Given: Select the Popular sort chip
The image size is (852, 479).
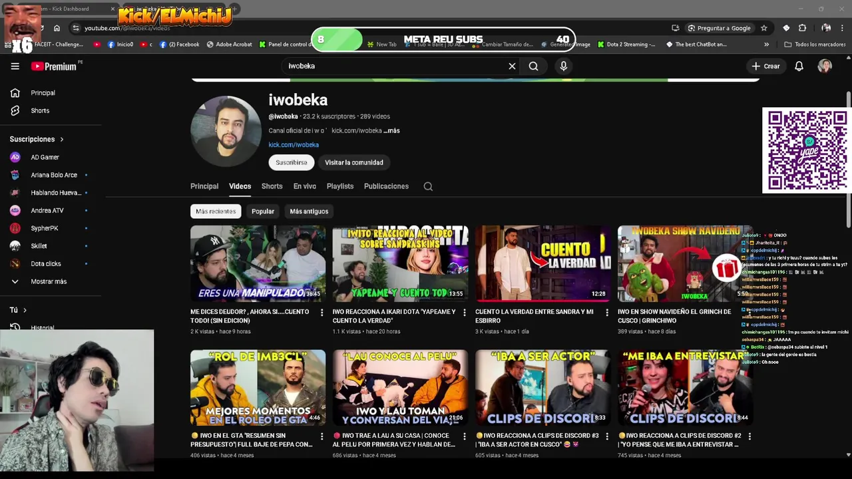Looking at the screenshot, I should (263, 211).
